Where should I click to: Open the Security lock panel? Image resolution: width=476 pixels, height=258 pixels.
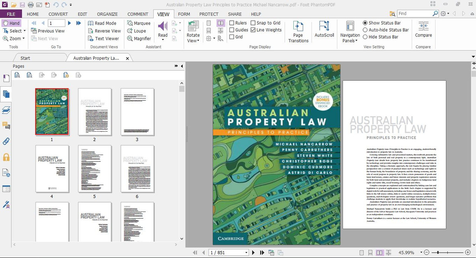[6, 157]
